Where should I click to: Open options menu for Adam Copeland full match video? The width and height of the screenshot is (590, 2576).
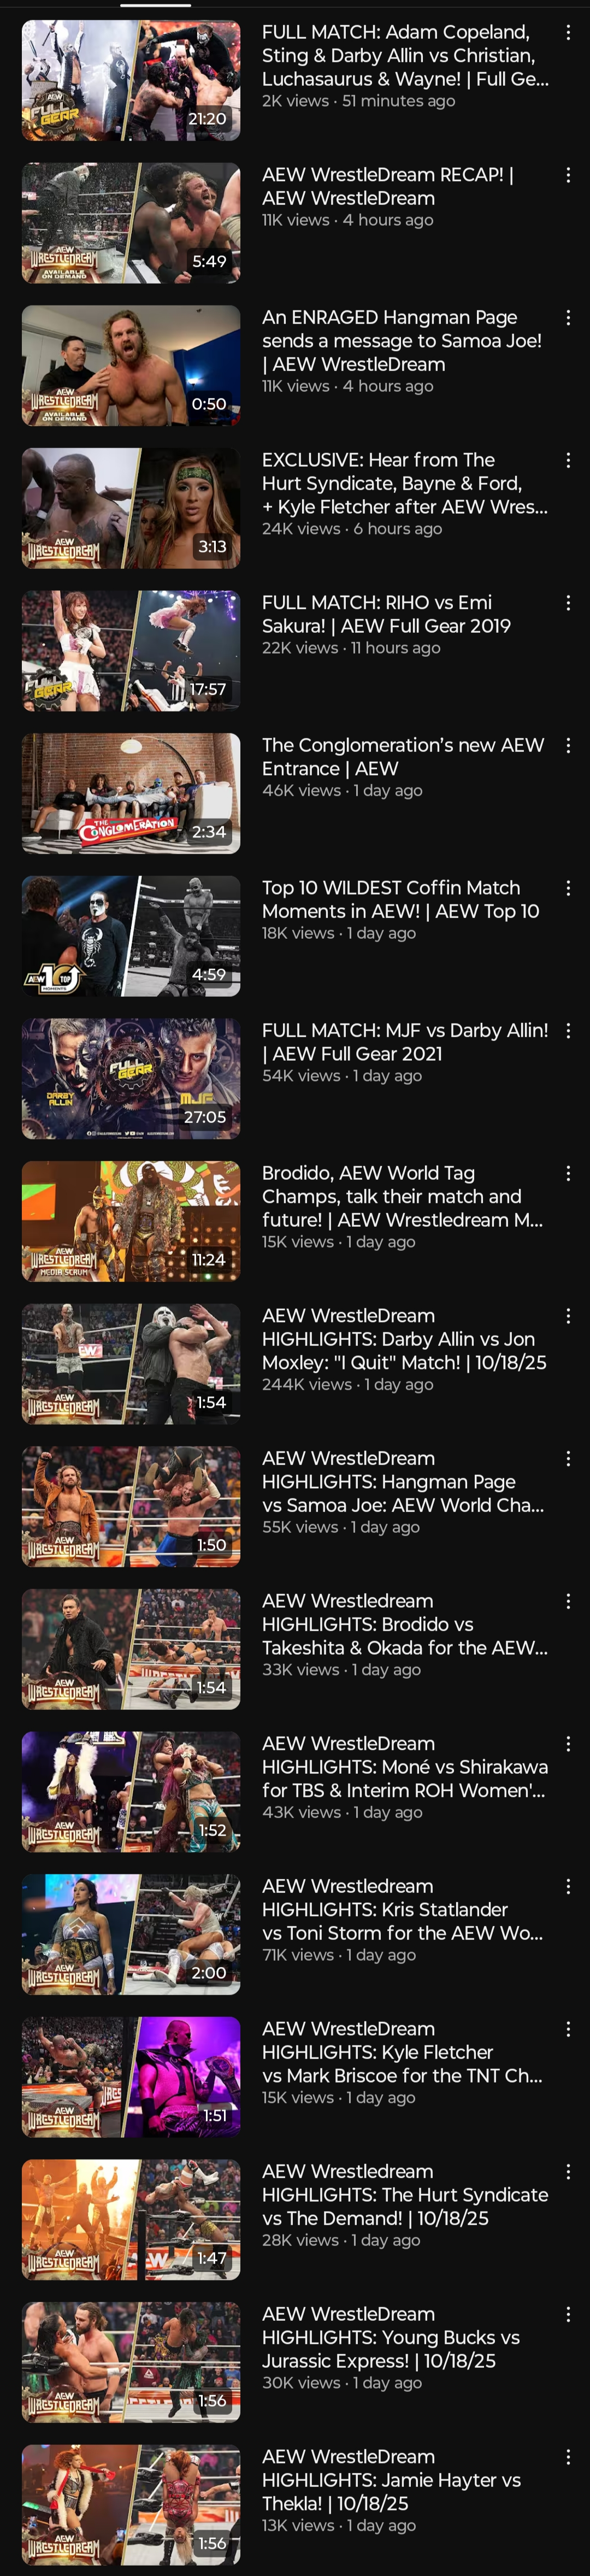tap(568, 33)
